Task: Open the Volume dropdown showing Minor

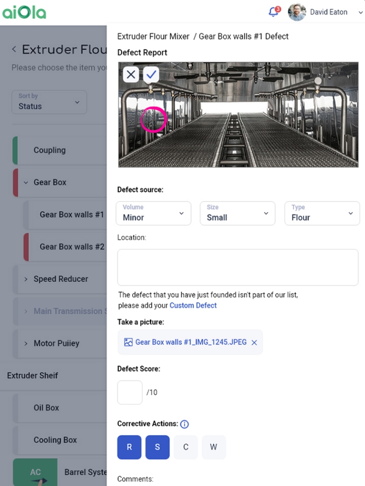Action: (154, 213)
